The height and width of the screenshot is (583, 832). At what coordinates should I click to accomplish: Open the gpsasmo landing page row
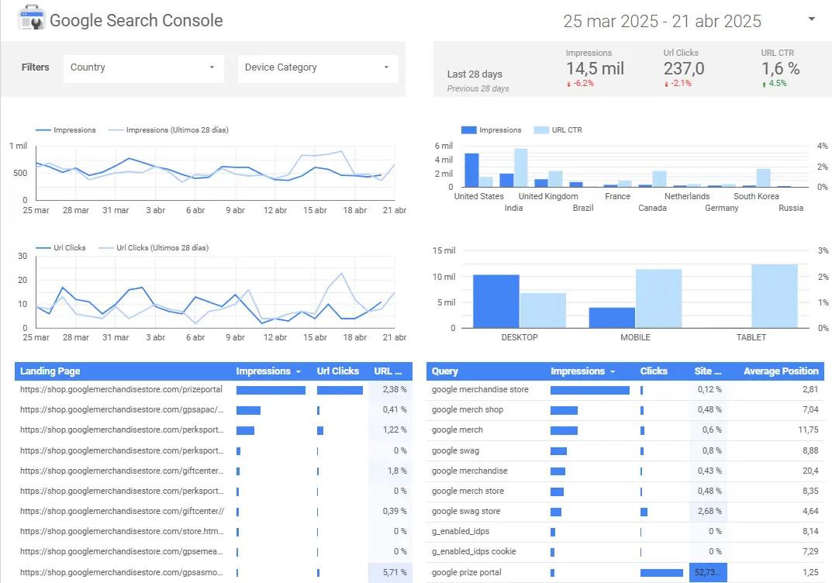point(212,572)
